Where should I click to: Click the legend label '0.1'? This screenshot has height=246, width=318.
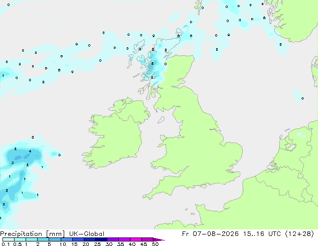point(6,244)
